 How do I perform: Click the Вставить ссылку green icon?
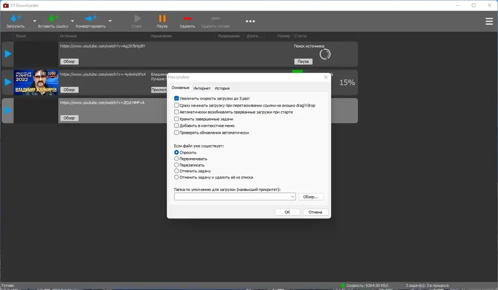click(x=53, y=19)
